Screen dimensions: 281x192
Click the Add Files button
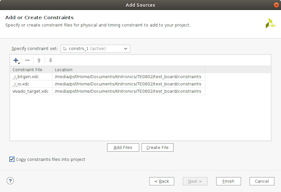click(123, 148)
